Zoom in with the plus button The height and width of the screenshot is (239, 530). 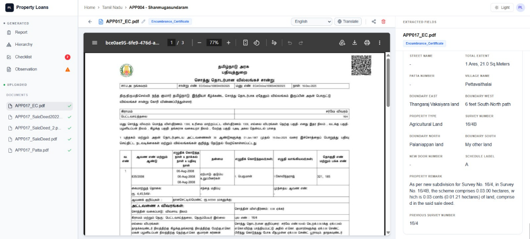pyautogui.click(x=229, y=43)
